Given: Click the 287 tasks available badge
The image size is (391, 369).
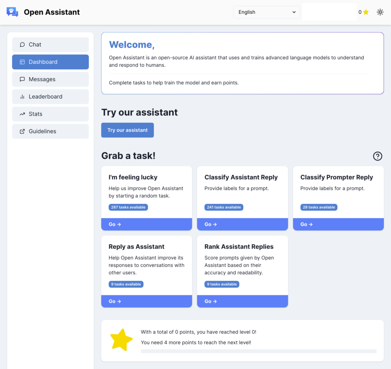Looking at the screenshot, I should 128,207.
